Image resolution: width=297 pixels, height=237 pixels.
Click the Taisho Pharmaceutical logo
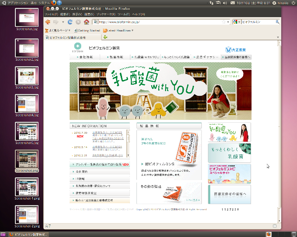coord(235,50)
